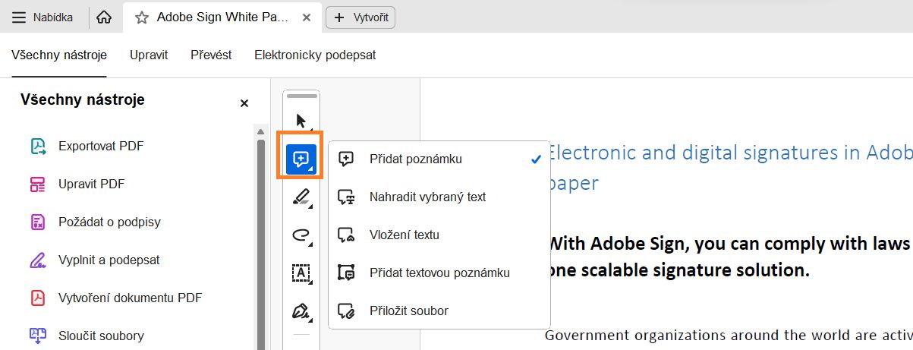The image size is (913, 350).
Task: Select the freehand lasso draw tool
Action: coord(301,235)
